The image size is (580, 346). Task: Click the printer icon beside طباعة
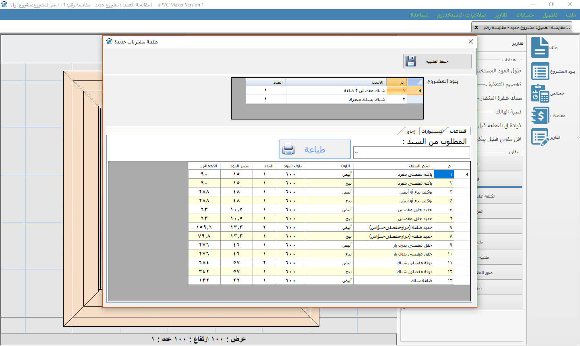tap(288, 149)
